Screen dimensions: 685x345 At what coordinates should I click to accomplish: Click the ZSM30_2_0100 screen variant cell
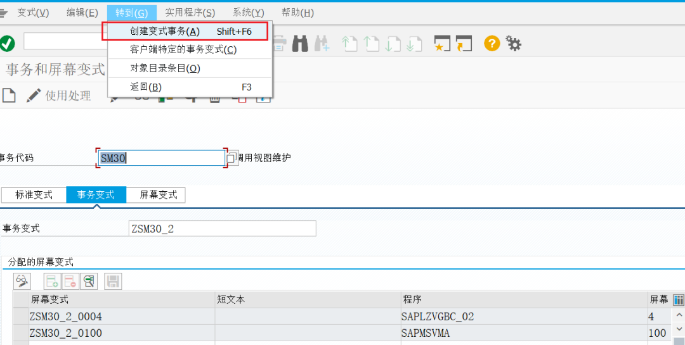click(121, 333)
